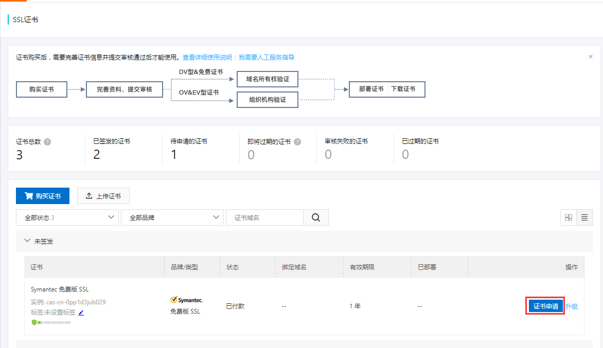Click the help icon beside 证书总数
The image size is (603, 348).
coord(46,141)
